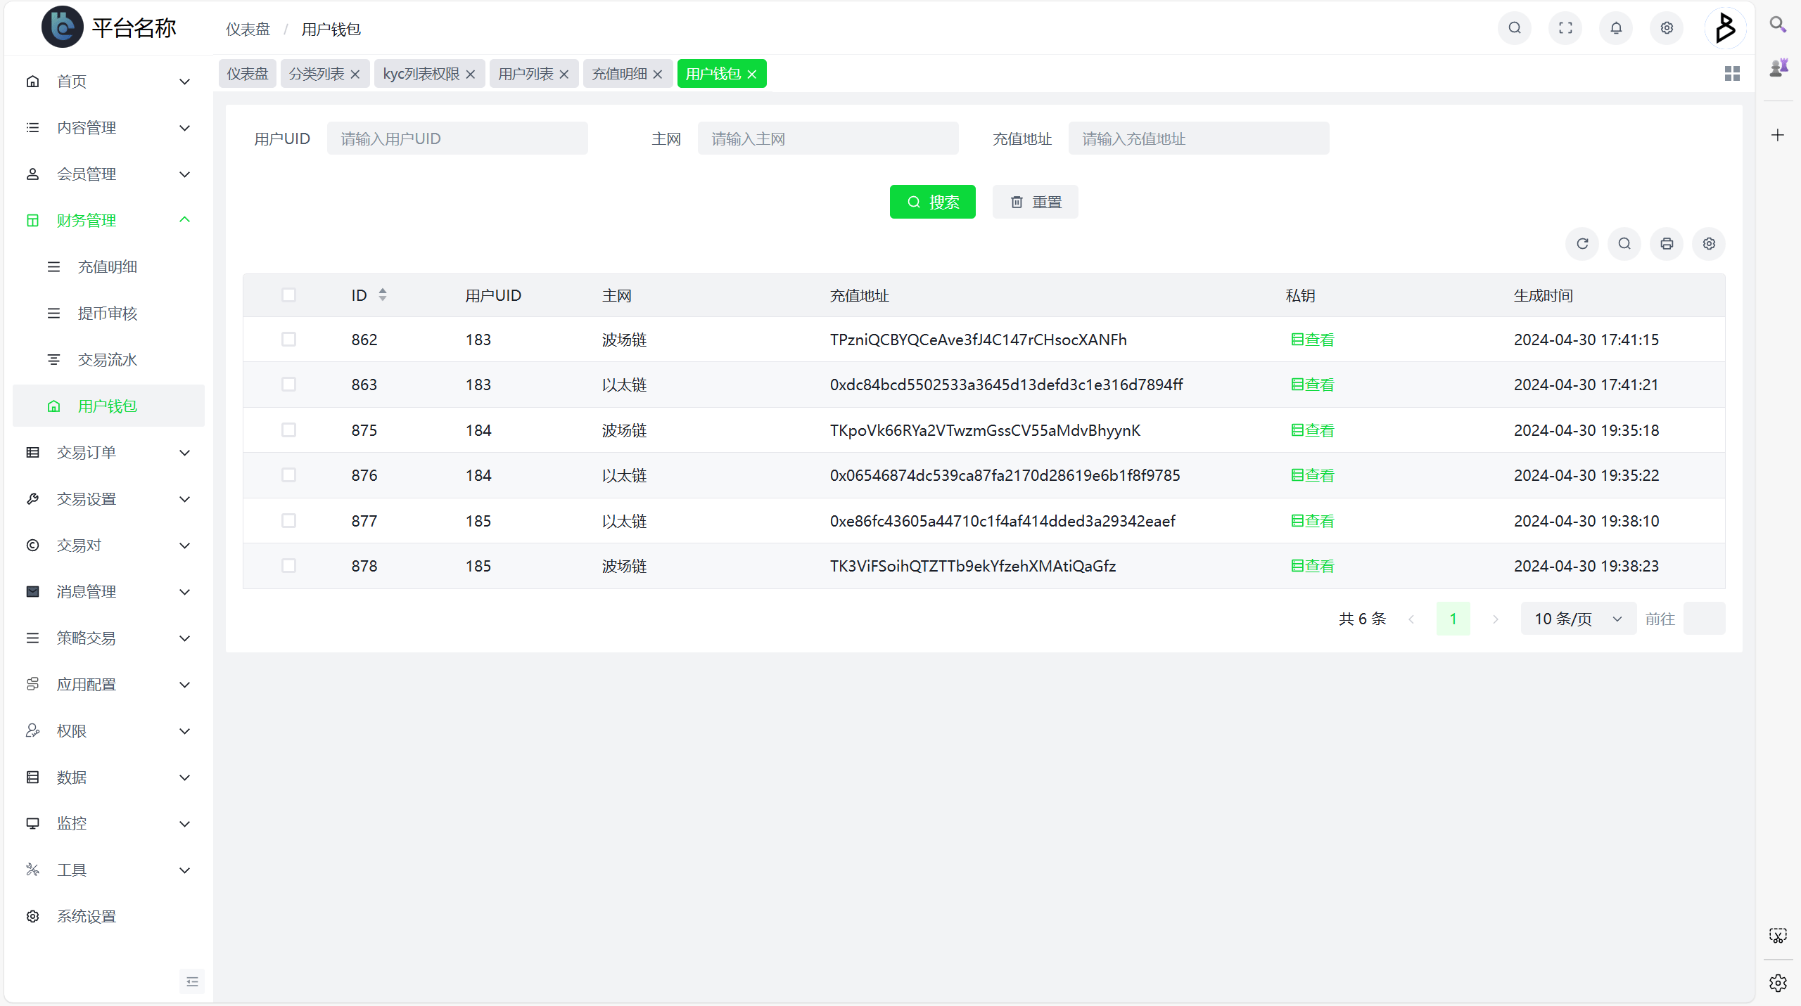Open the notification bell
This screenshot has height=1006, width=1801.
1616,28
